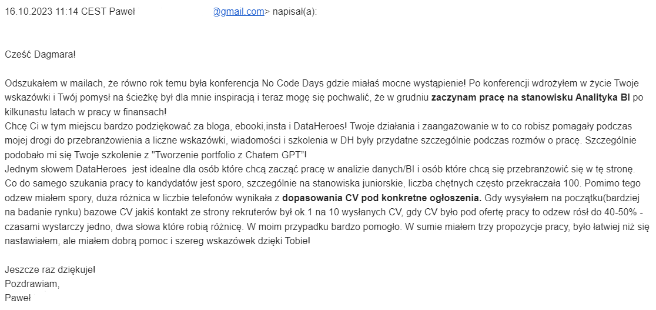Click the bold phrase dopasowania CV pod konkretne ogłoszenia
This screenshot has width=656, height=310.
click(381, 197)
